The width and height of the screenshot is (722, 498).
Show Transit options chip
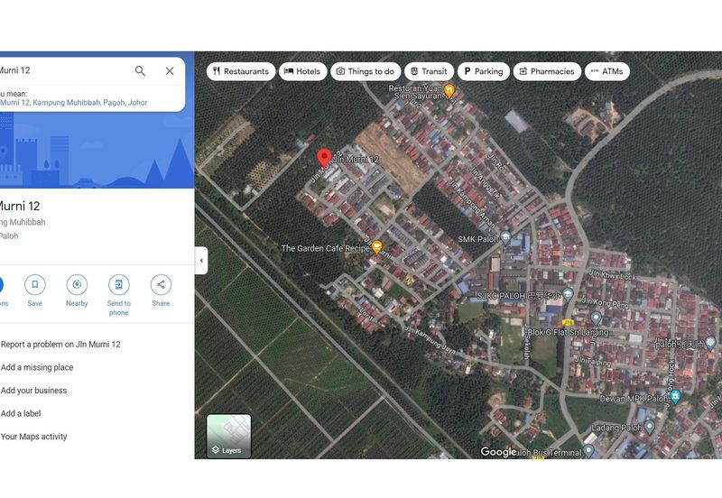(428, 71)
